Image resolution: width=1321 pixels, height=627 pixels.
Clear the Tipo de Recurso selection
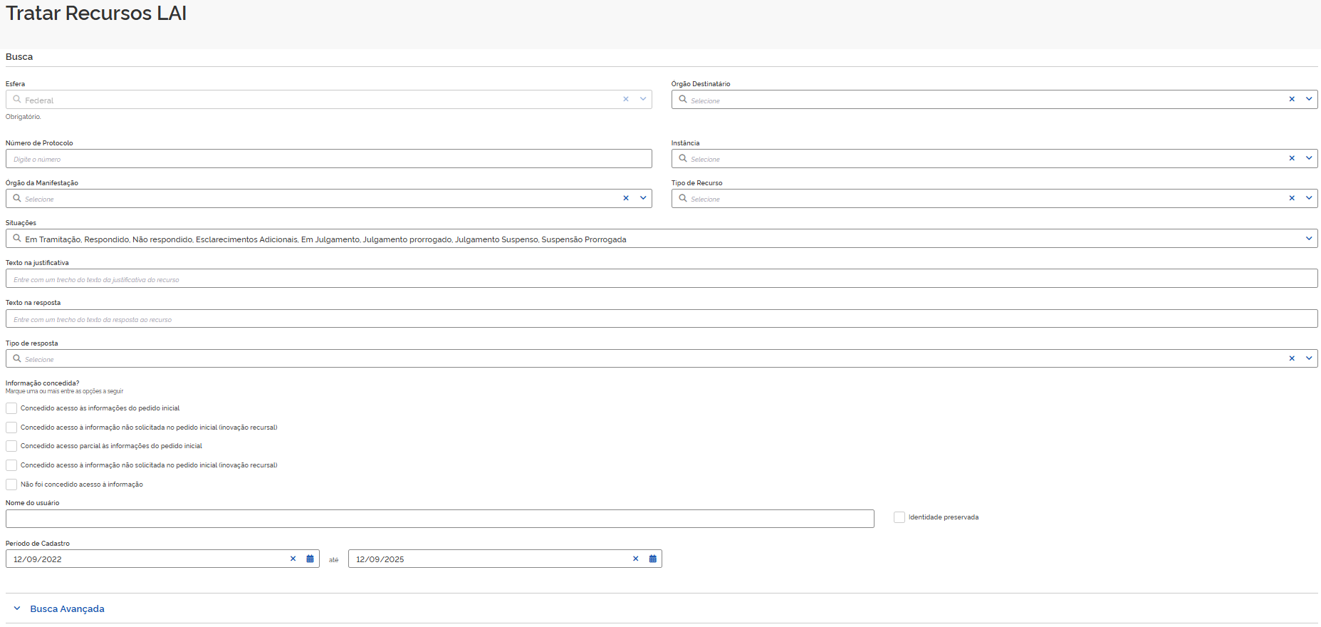(x=1291, y=199)
